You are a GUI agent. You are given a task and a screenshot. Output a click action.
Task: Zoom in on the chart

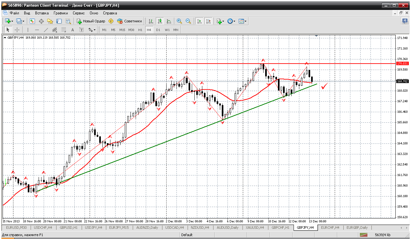point(179,21)
